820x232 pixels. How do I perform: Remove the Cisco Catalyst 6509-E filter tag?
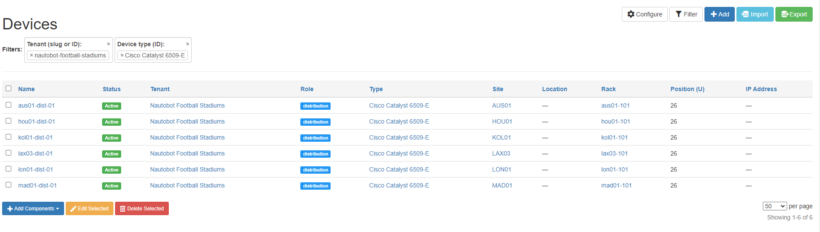(122, 55)
